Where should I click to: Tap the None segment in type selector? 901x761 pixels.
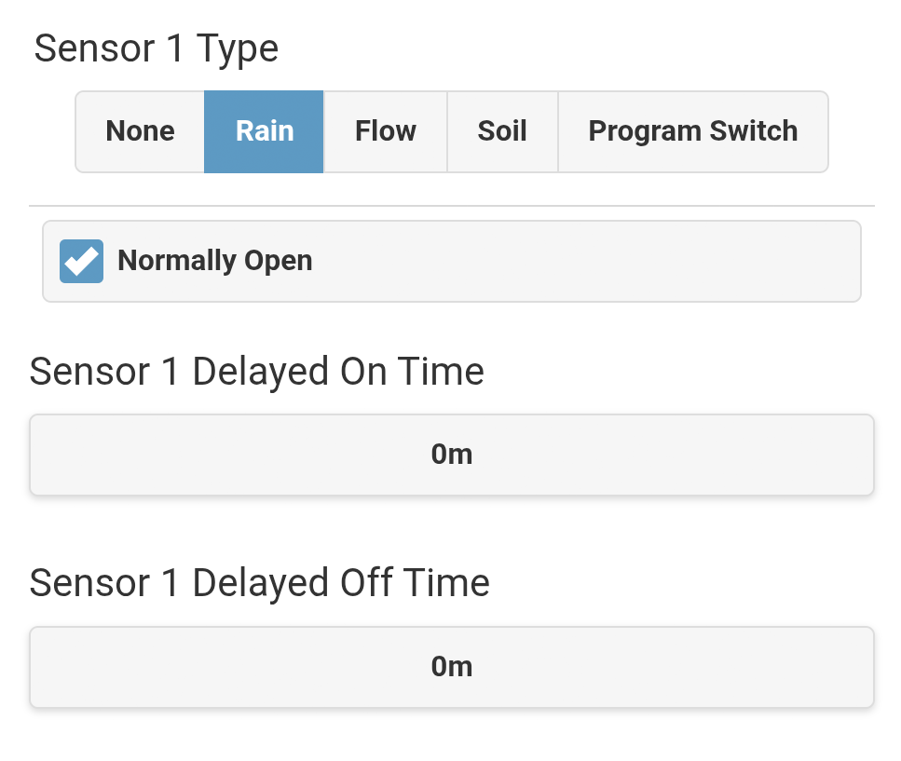click(x=140, y=131)
